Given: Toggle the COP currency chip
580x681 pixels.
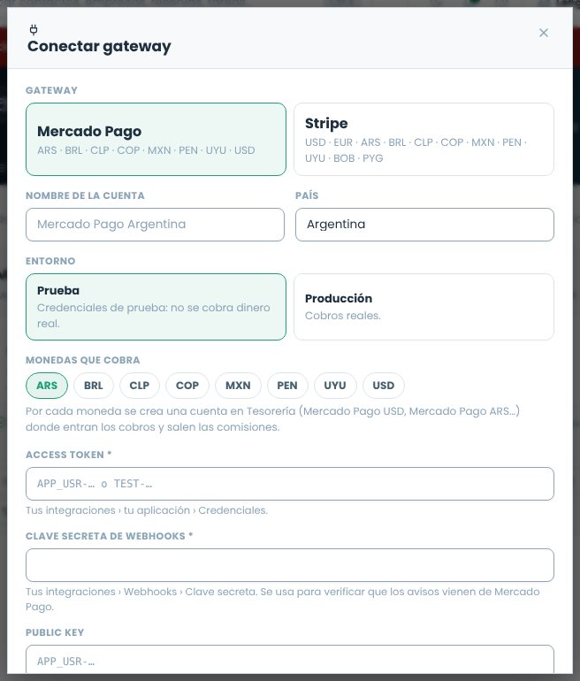Looking at the screenshot, I should [187, 386].
